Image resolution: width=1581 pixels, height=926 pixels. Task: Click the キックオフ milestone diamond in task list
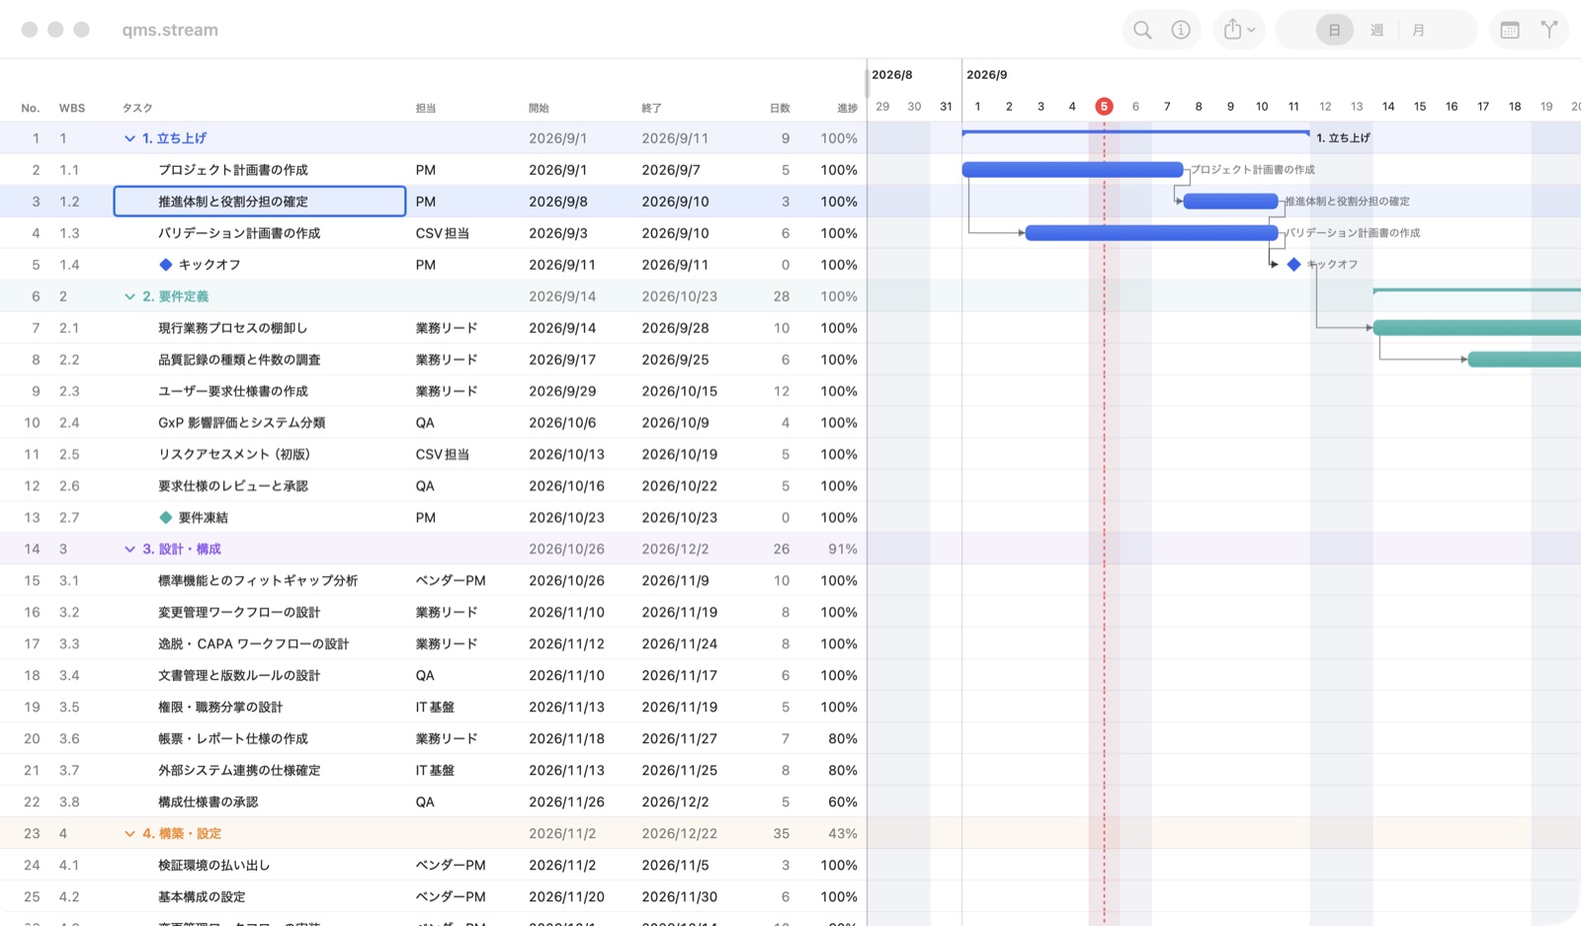tap(166, 265)
